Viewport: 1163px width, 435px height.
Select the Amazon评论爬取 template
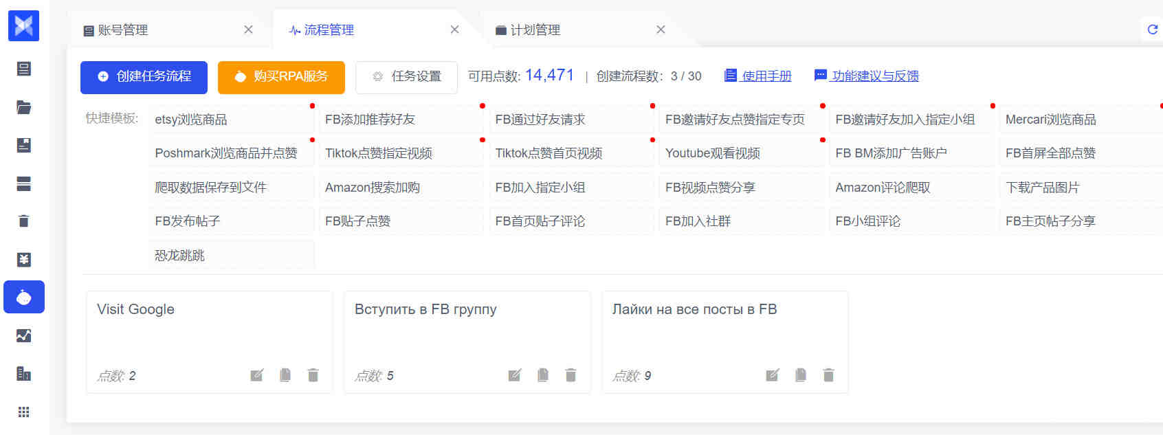click(912, 187)
